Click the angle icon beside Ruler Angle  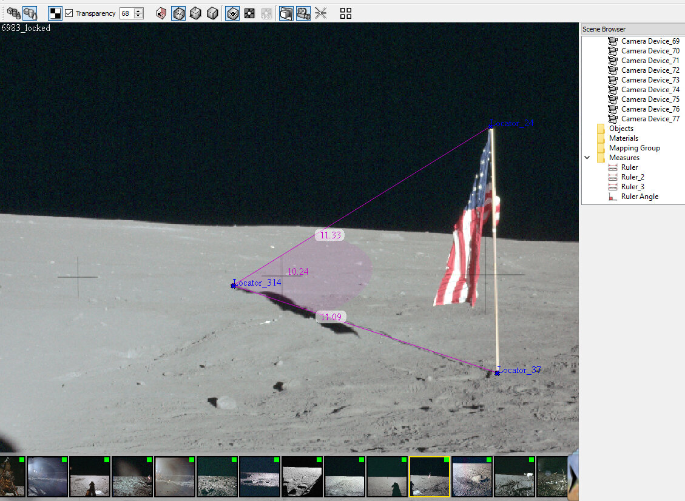pyautogui.click(x=613, y=197)
